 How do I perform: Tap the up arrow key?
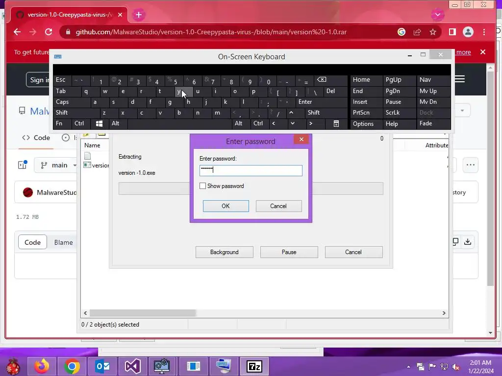(291, 113)
